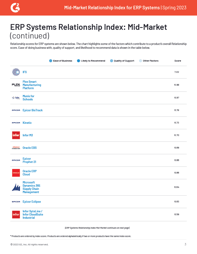This screenshot has height=254, width=197.
Task: Click the G2 logo in header
Action: click(15, 7)
